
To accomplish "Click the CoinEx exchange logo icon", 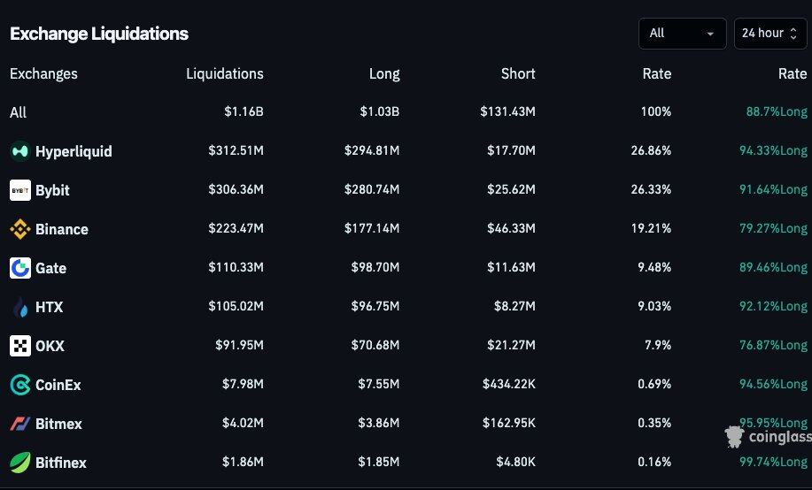I will click(19, 385).
